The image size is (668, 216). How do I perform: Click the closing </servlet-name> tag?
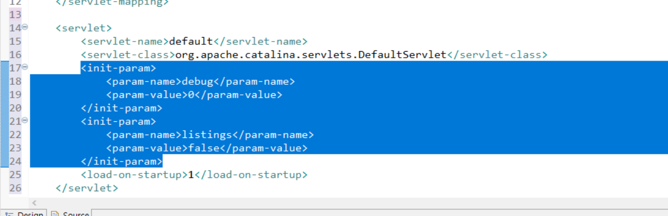tap(260, 42)
